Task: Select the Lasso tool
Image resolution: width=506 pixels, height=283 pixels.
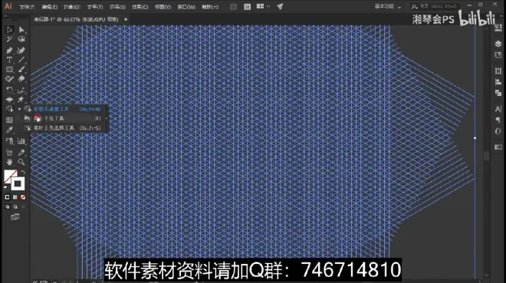Action: click(x=21, y=39)
